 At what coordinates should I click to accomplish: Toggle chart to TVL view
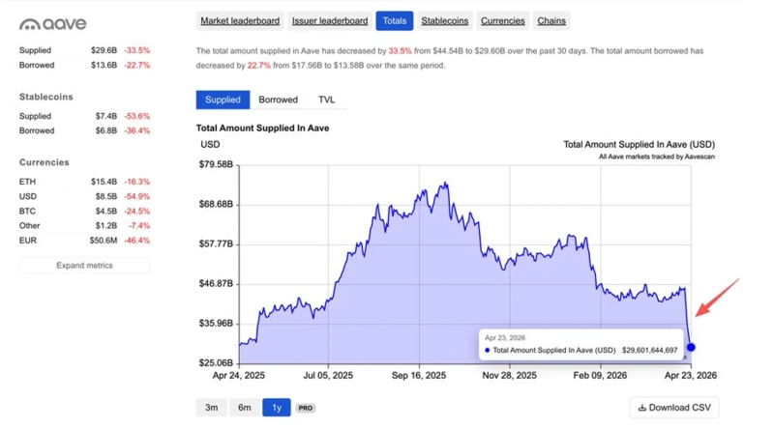tap(327, 100)
